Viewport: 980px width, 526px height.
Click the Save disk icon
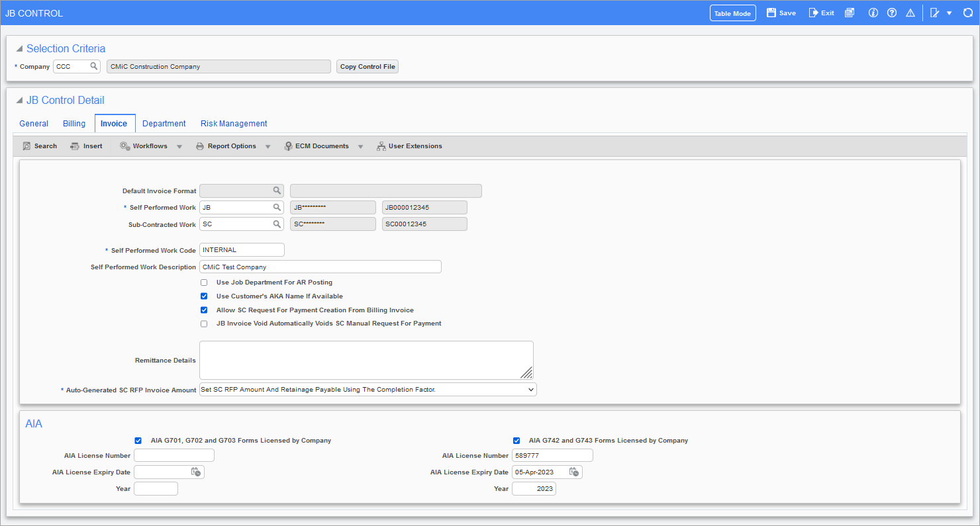(771, 13)
